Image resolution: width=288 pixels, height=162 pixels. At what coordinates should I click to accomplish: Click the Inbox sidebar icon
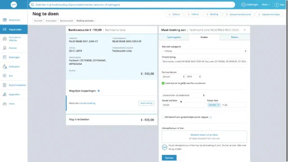5,103
